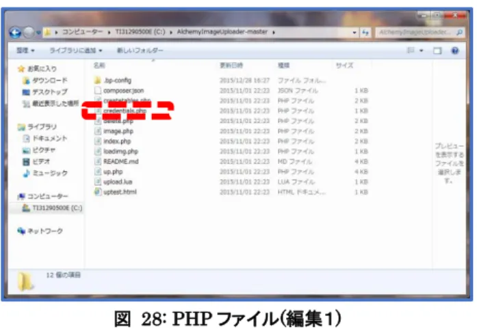The width and height of the screenshot is (477, 329).
Task: Select ドキュメント library
Action: click(50, 139)
